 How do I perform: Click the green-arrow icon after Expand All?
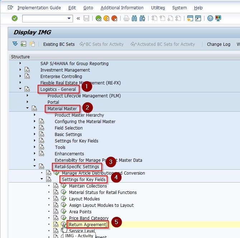[x=23, y=44]
